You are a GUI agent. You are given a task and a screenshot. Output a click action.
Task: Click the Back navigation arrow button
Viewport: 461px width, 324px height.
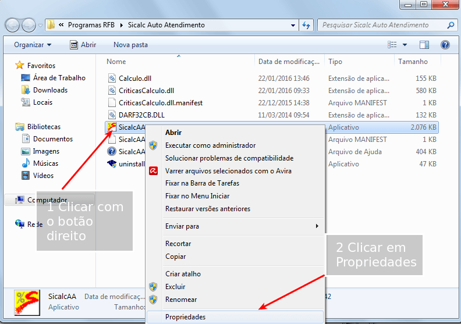coord(12,25)
